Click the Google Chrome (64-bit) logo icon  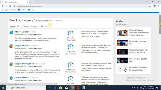tap(11, 64)
